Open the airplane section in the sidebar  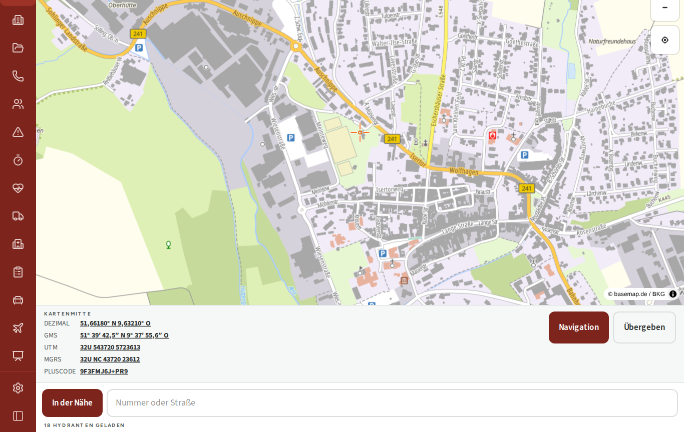[18, 328]
